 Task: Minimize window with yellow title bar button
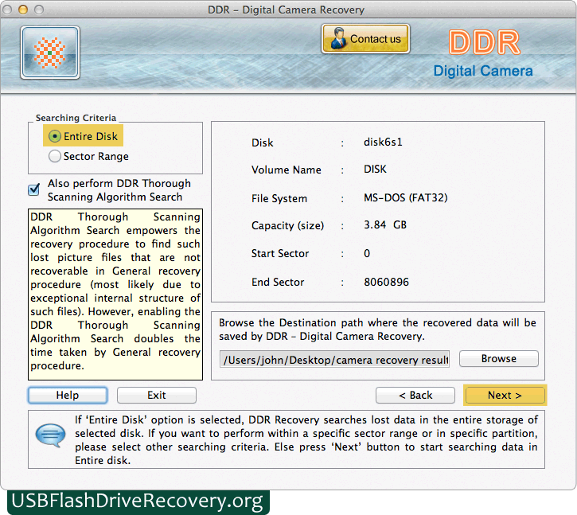click(23, 10)
